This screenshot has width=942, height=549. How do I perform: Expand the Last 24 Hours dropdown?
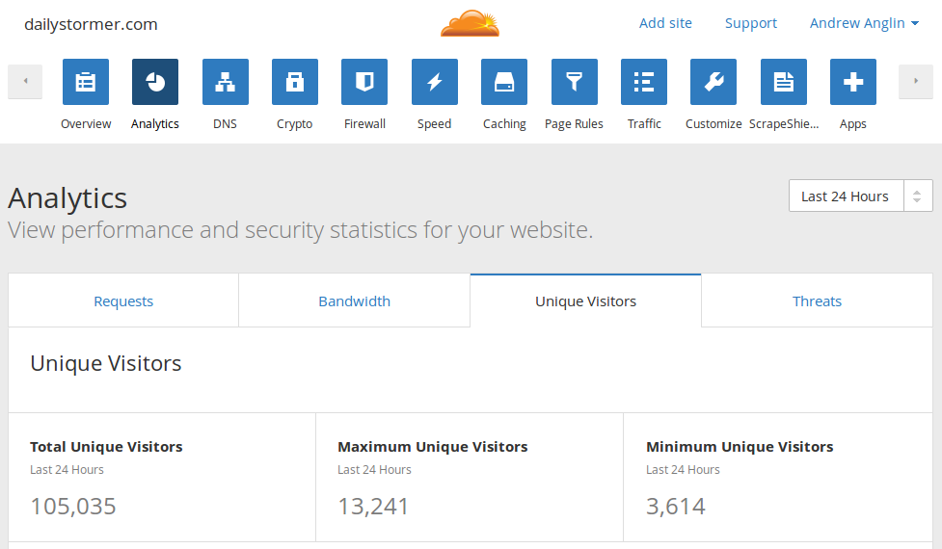(860, 196)
